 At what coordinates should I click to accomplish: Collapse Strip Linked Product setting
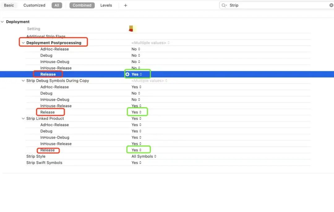[x=23, y=119]
